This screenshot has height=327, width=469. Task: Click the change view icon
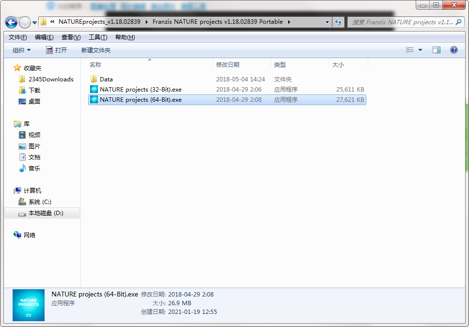tap(410, 50)
